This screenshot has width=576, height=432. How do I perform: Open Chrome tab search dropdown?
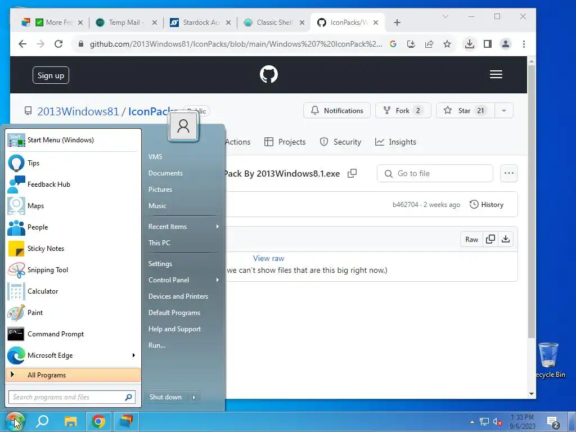pos(445,16)
